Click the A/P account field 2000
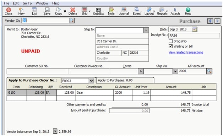The height and width of the screenshot is (136, 223). click(x=192, y=71)
